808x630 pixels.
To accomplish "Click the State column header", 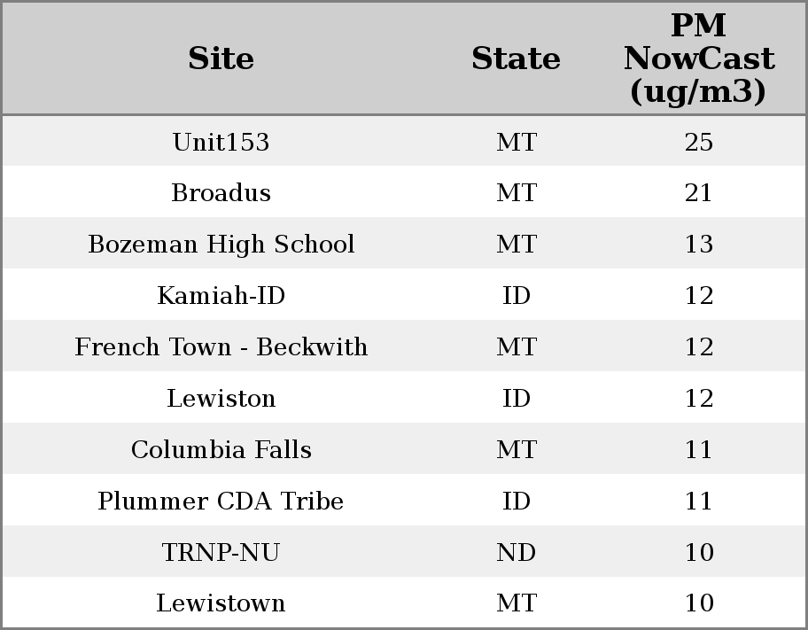I will [516, 58].
